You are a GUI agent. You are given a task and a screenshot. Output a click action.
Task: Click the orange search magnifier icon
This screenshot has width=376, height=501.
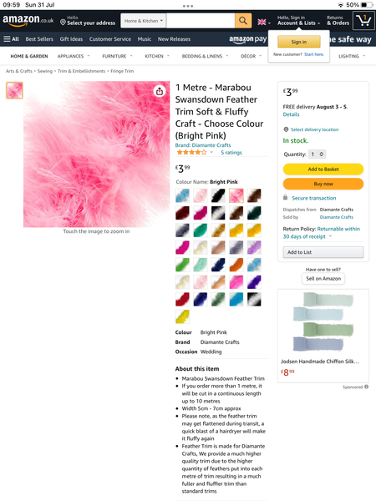point(243,21)
